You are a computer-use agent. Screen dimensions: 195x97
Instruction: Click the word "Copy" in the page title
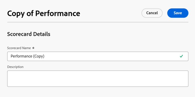16,14
